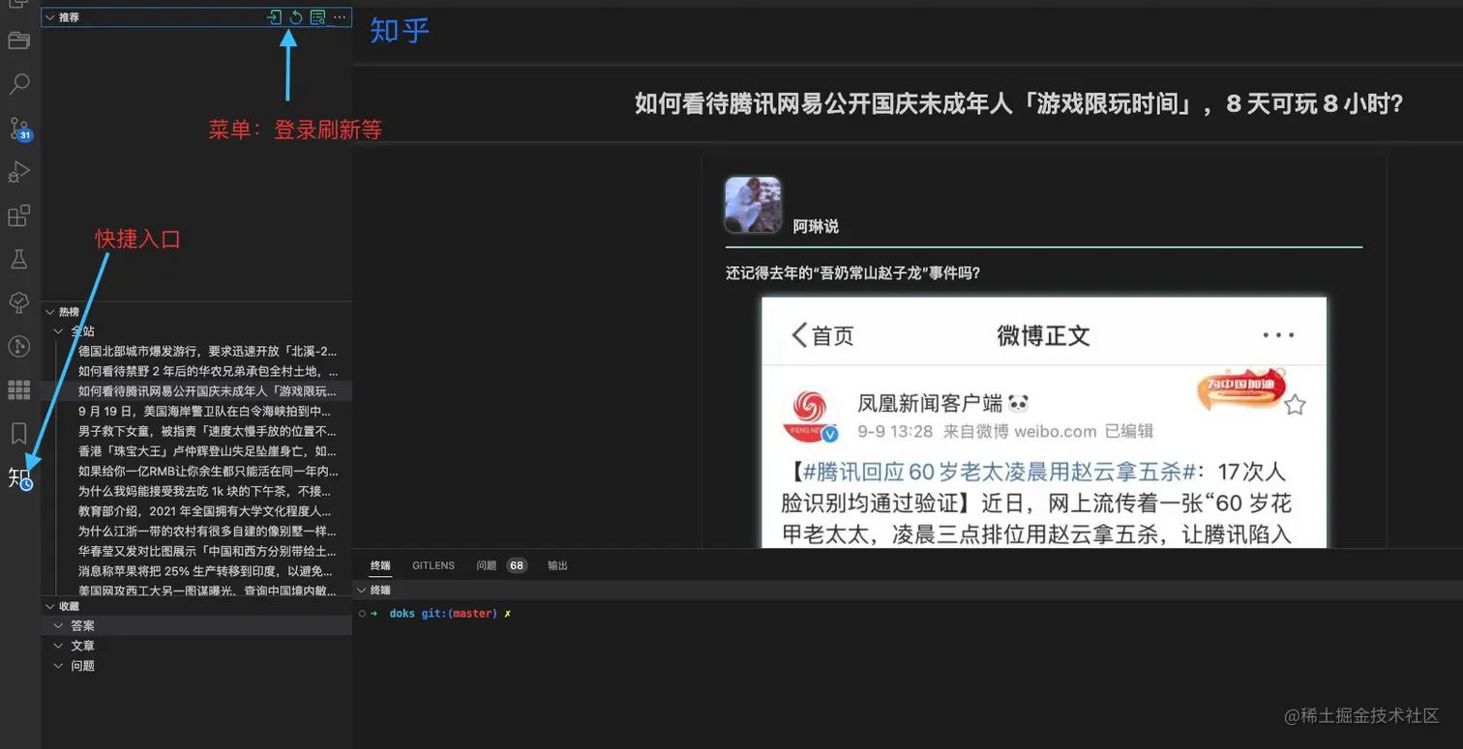Click the embedded Weibo screenshot image
The image size is (1463, 749).
(1044, 422)
